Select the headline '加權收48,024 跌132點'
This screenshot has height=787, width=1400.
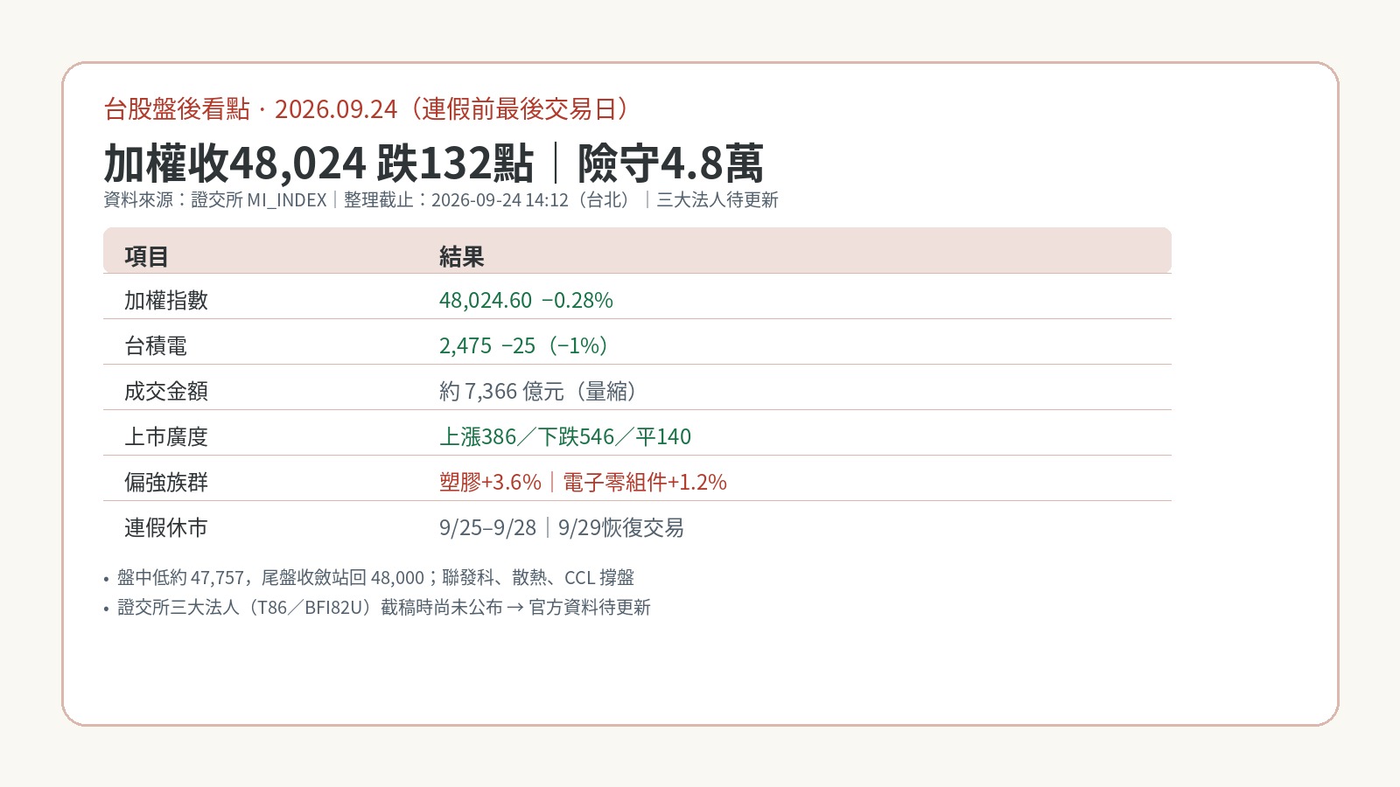[318, 164]
